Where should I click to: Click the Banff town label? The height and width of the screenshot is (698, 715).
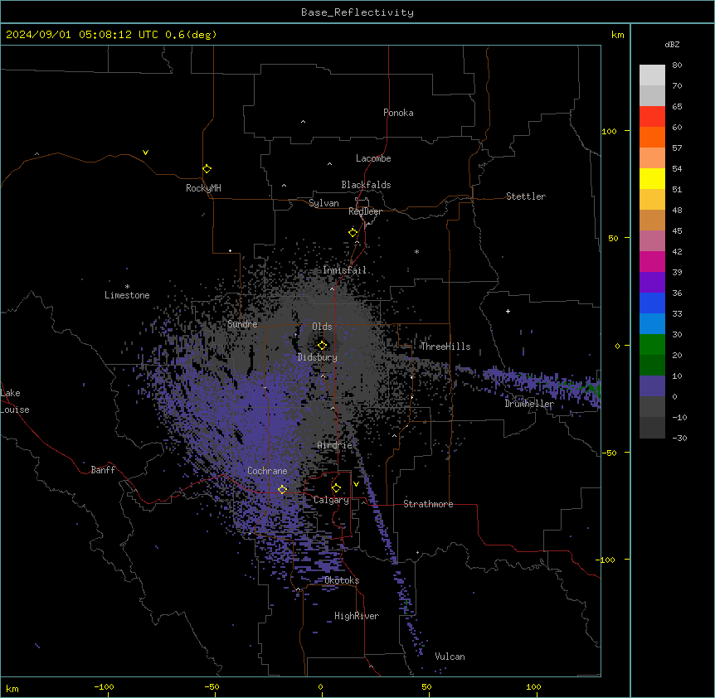103,470
